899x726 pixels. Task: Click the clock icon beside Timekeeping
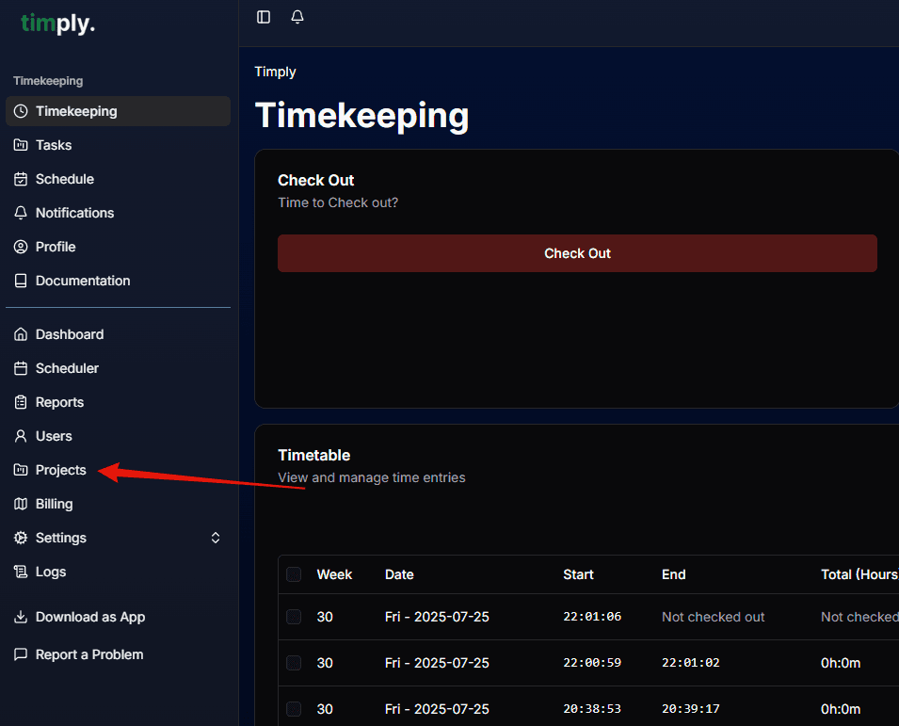pyautogui.click(x=21, y=111)
